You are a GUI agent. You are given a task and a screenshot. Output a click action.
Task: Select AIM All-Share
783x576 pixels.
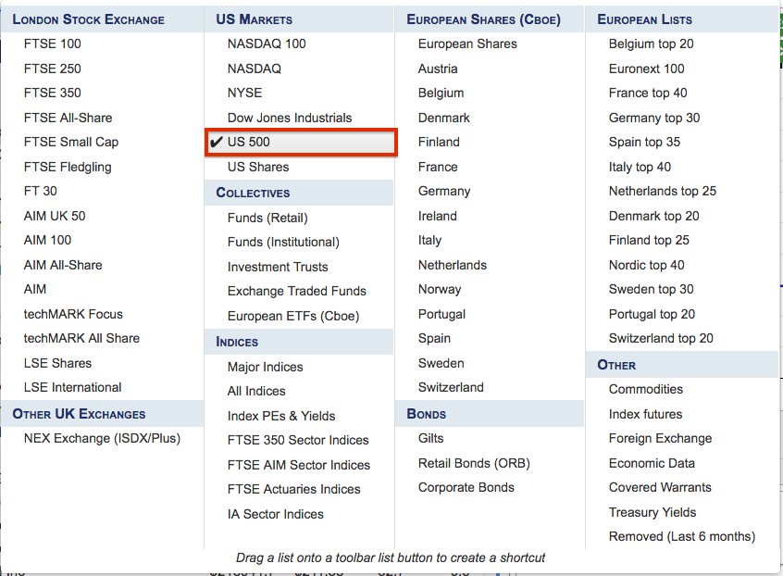coord(63,265)
